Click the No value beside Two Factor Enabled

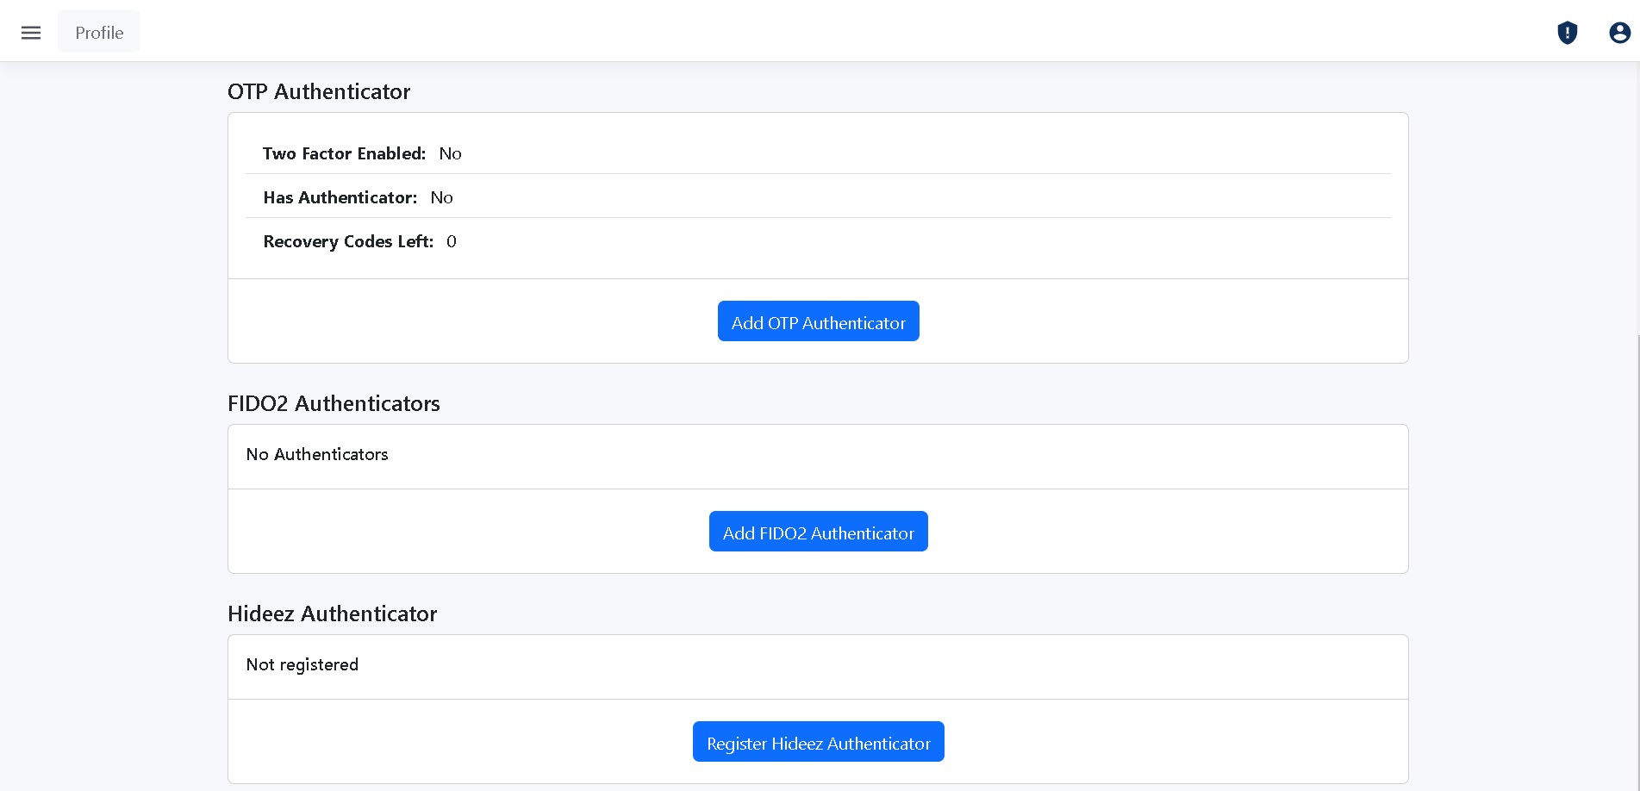click(x=450, y=153)
